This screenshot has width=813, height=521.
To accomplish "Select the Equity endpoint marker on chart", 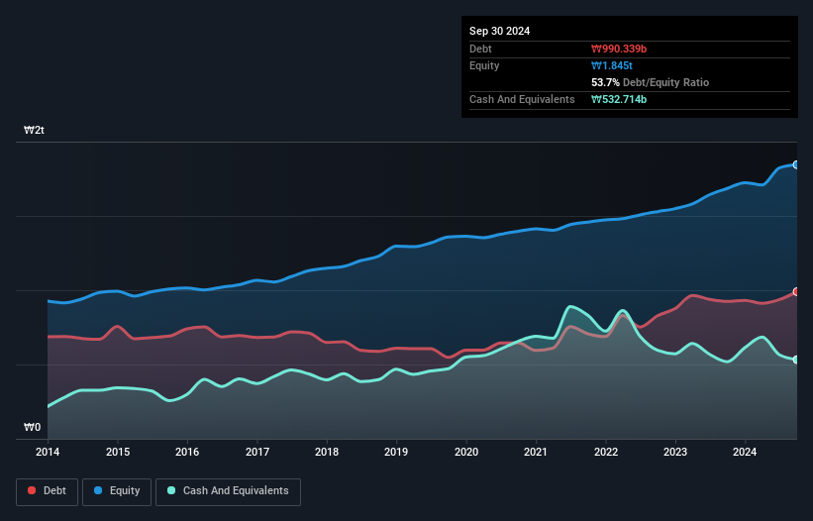I will (x=796, y=164).
